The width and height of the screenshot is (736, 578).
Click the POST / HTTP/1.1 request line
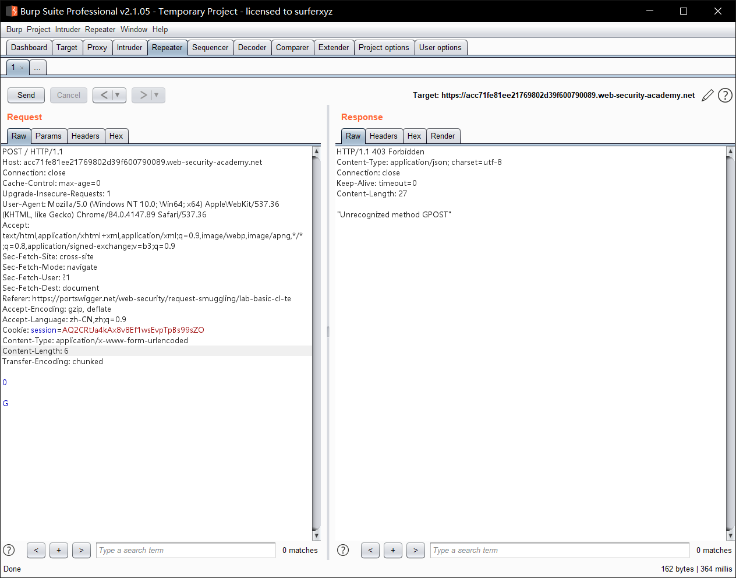[x=33, y=151]
